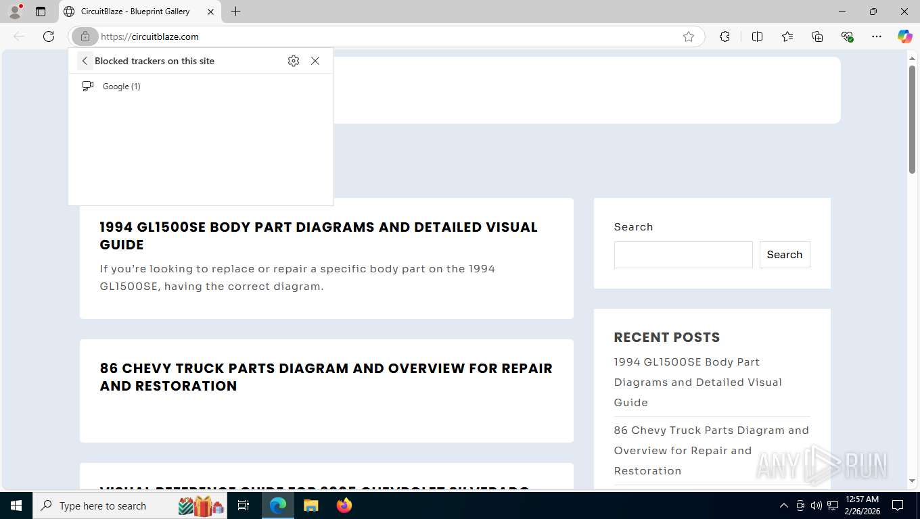Open Browser essentials heart icon

click(847, 36)
